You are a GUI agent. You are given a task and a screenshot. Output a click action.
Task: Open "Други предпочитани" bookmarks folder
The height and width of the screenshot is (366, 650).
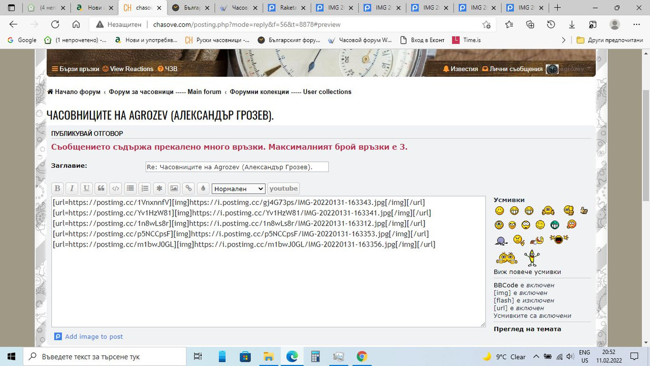[x=610, y=40]
